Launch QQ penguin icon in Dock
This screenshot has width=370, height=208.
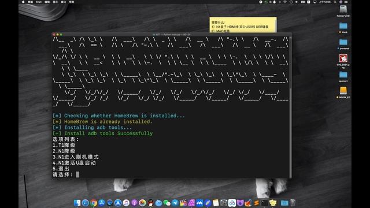tap(150, 203)
